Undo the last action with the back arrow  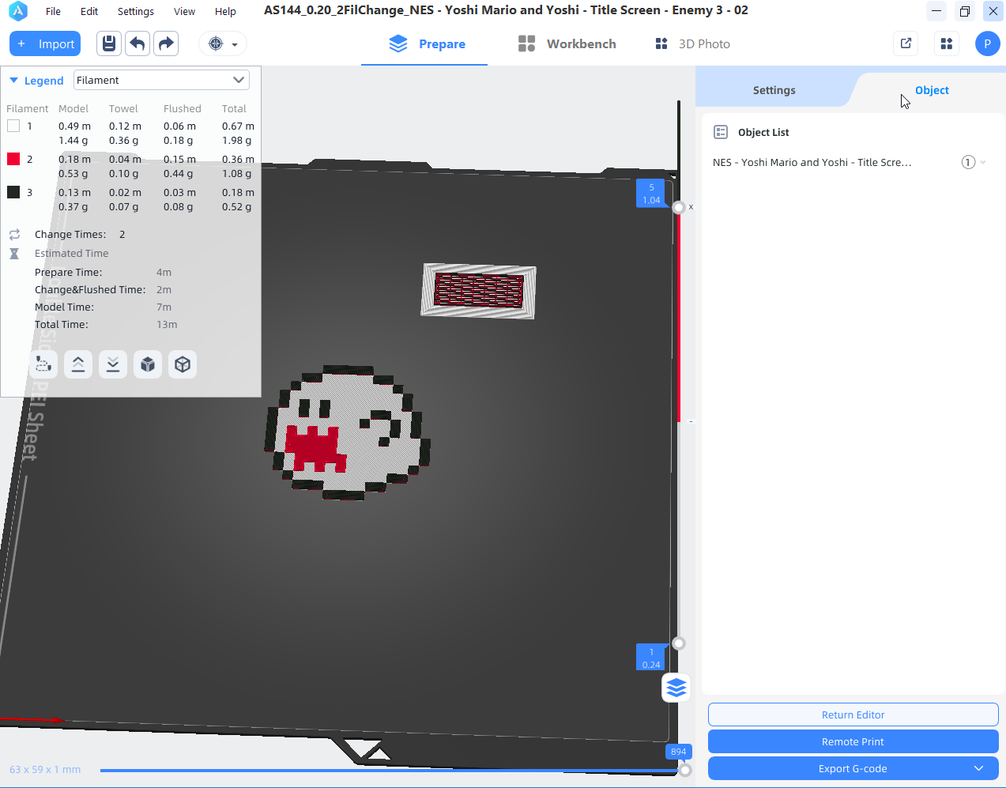tap(138, 43)
